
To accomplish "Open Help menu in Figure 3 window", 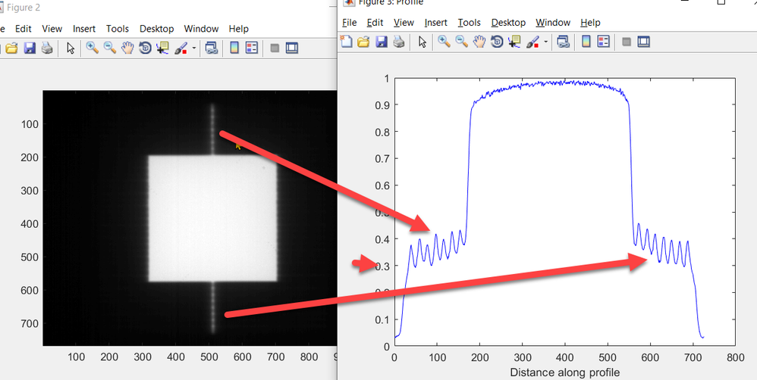I will coord(589,23).
